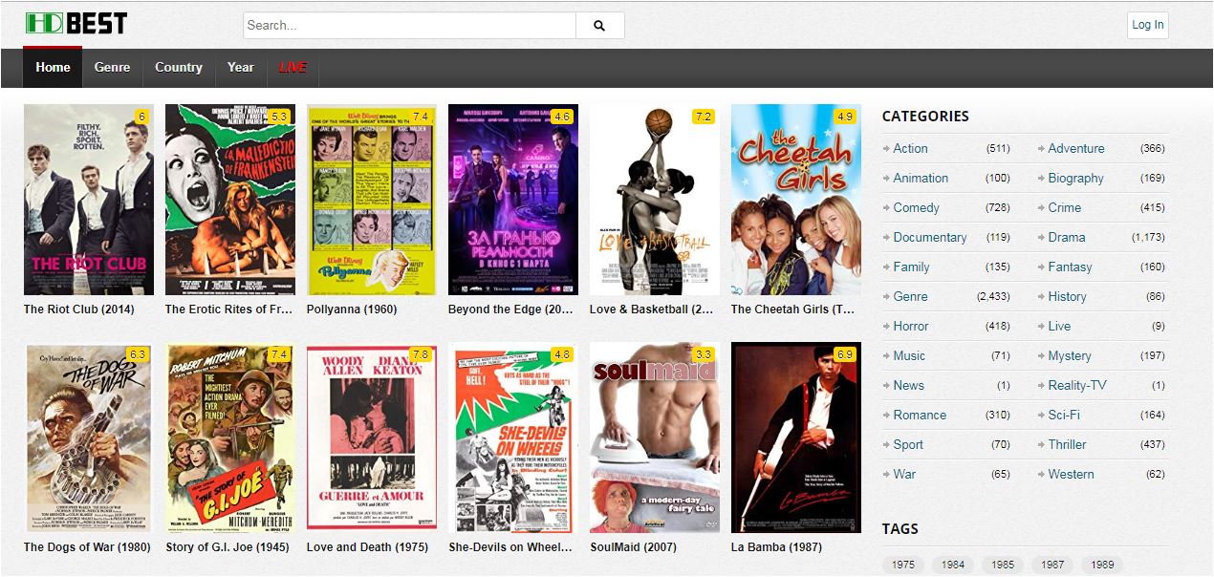The image size is (1214, 577).
Task: Go to the Home tab
Action: 53,68
